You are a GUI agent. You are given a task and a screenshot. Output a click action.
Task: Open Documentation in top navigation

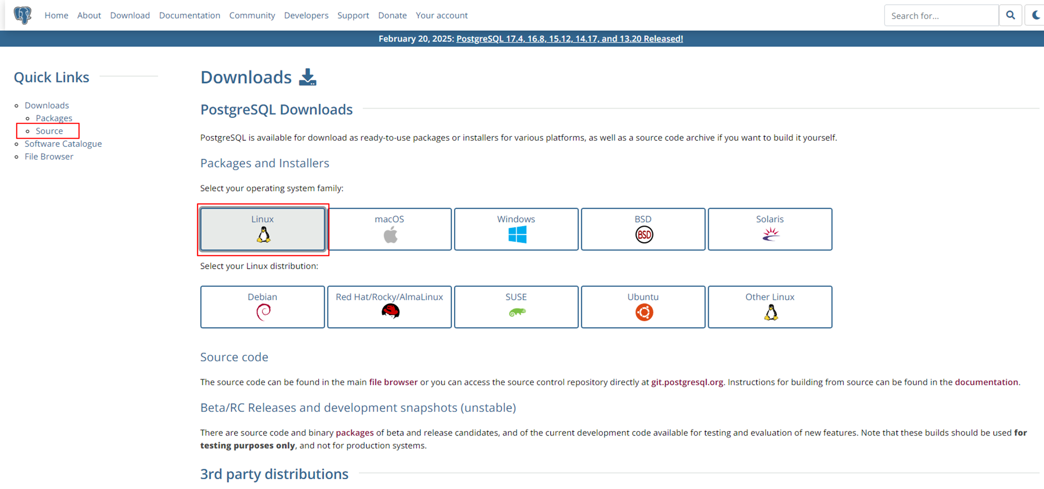coord(189,15)
